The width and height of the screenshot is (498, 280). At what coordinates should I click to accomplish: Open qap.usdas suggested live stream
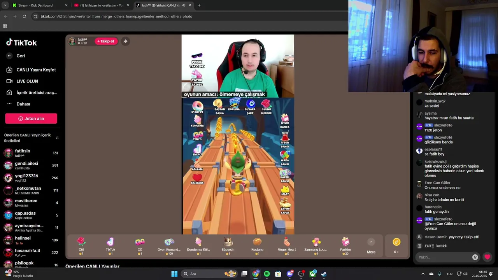[31, 215]
